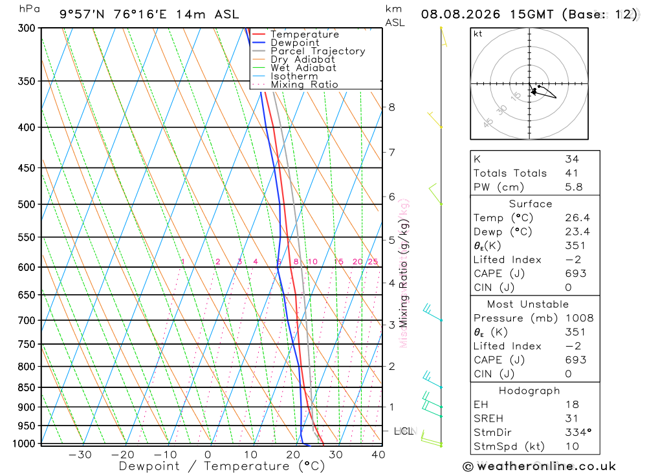Viewport: 647px width, 474px height.
Task: Click the Pressure (mb) value 1008
Action: pyautogui.click(x=579, y=318)
